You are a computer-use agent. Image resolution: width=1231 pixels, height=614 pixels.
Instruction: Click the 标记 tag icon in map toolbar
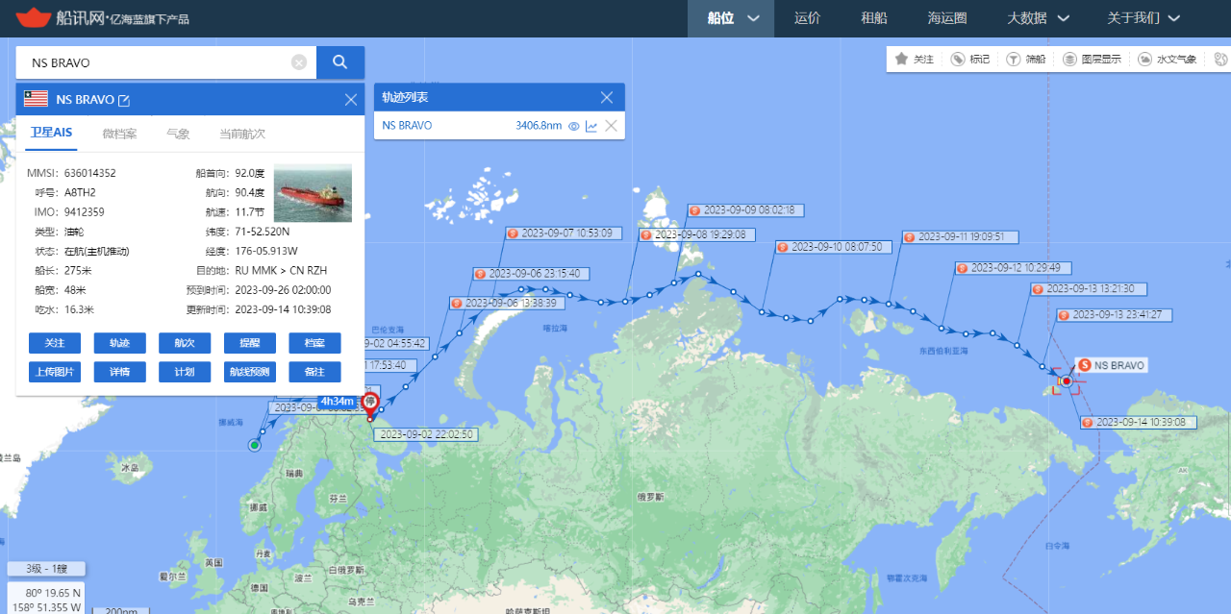click(x=958, y=59)
